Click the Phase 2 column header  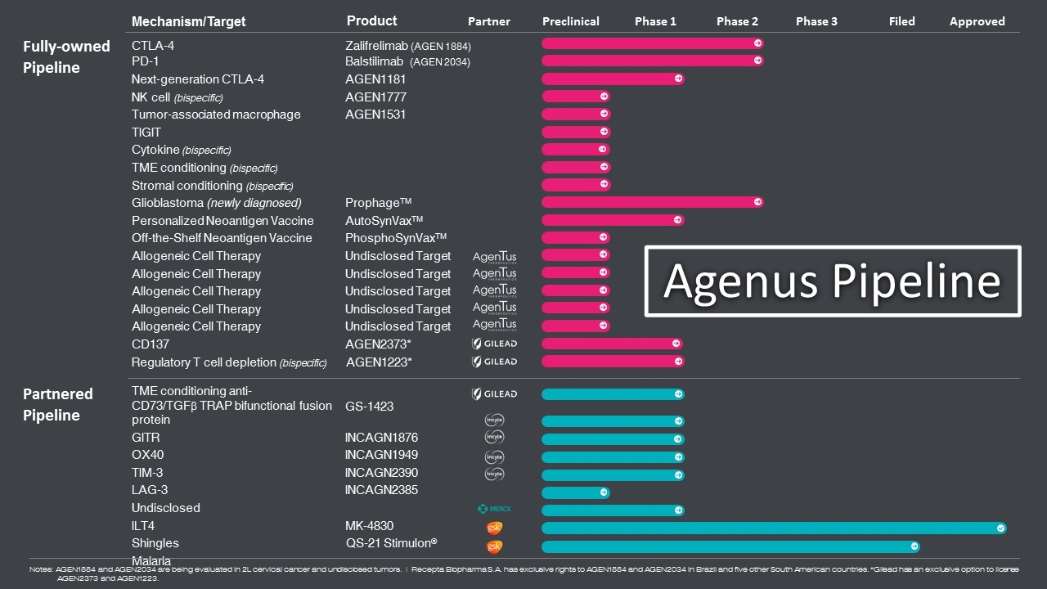pos(737,22)
